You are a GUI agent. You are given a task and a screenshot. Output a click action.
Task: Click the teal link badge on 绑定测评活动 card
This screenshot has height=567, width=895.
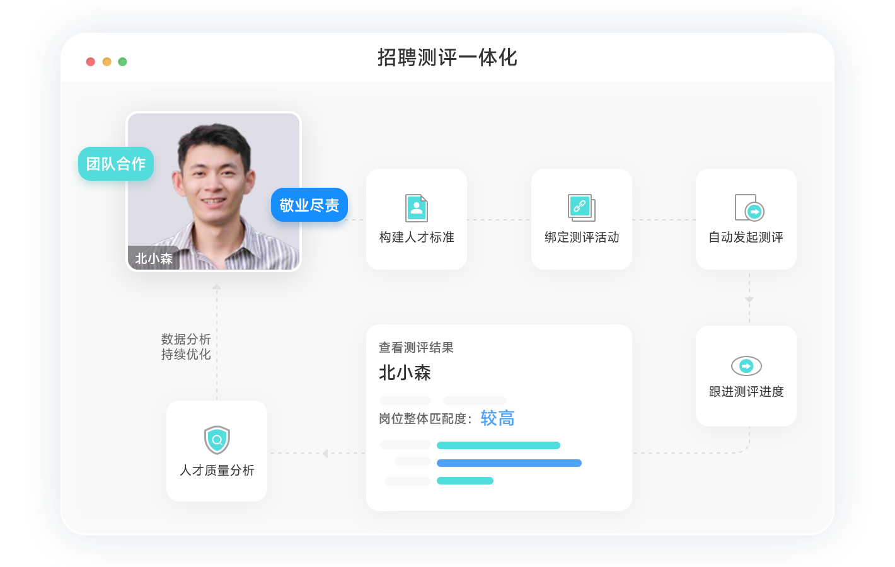(x=581, y=207)
